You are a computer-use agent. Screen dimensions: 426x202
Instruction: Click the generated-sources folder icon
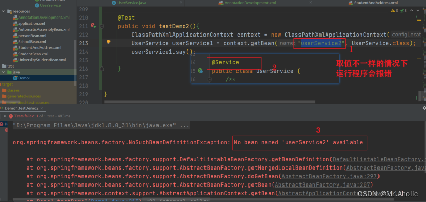click(4, 96)
